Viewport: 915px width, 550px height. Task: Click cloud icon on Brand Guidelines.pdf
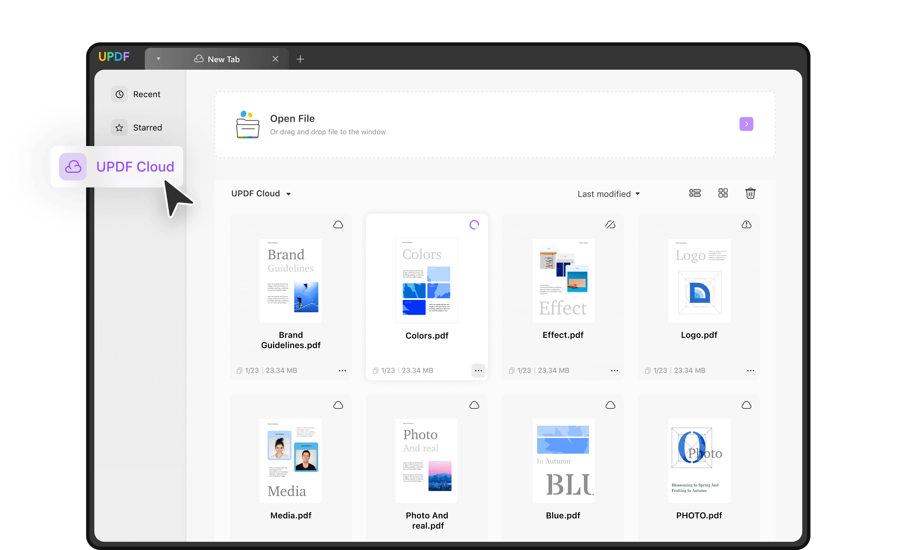(338, 224)
